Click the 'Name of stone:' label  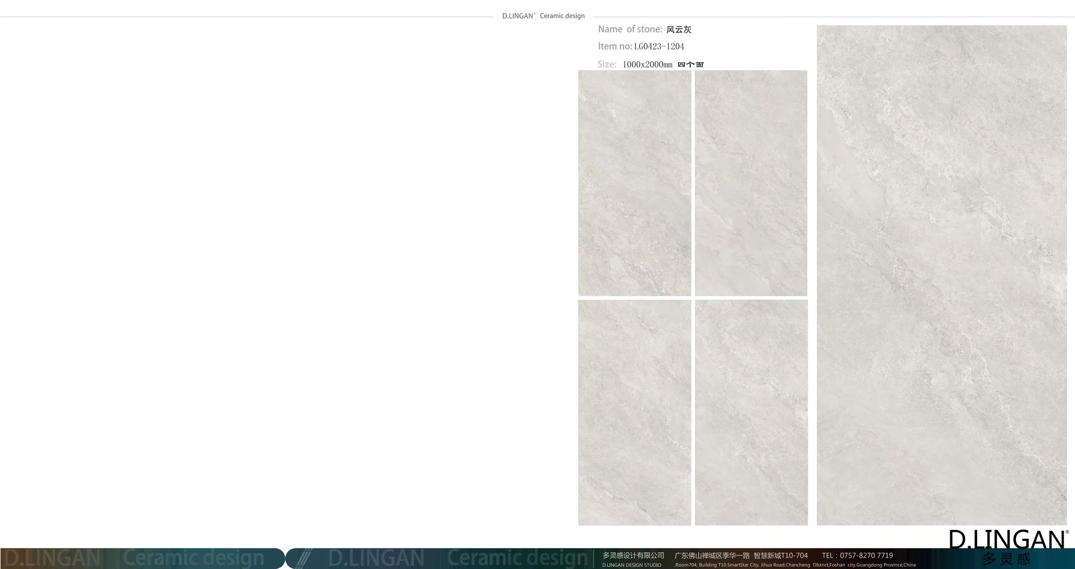[630, 30]
